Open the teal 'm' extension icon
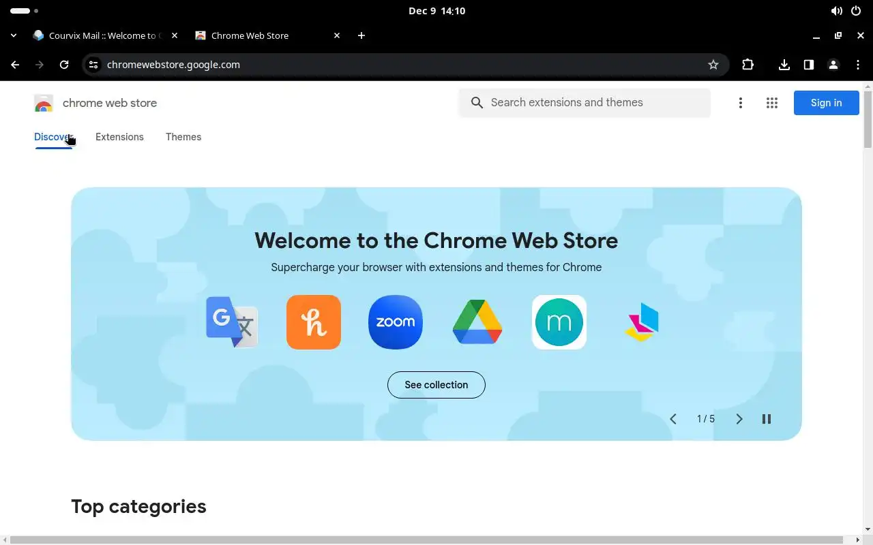Image resolution: width=873 pixels, height=545 pixels. point(559,322)
